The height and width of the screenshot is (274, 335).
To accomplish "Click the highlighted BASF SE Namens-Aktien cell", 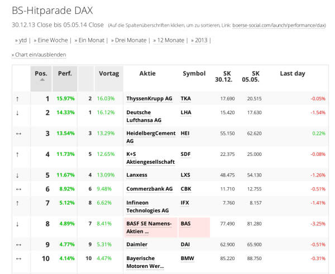I will pyautogui.click(x=150, y=227).
